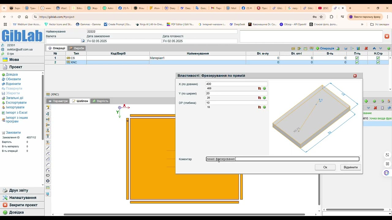The image size is (392, 220).
Task: Expand the Проект menu section
Action: tap(22, 67)
